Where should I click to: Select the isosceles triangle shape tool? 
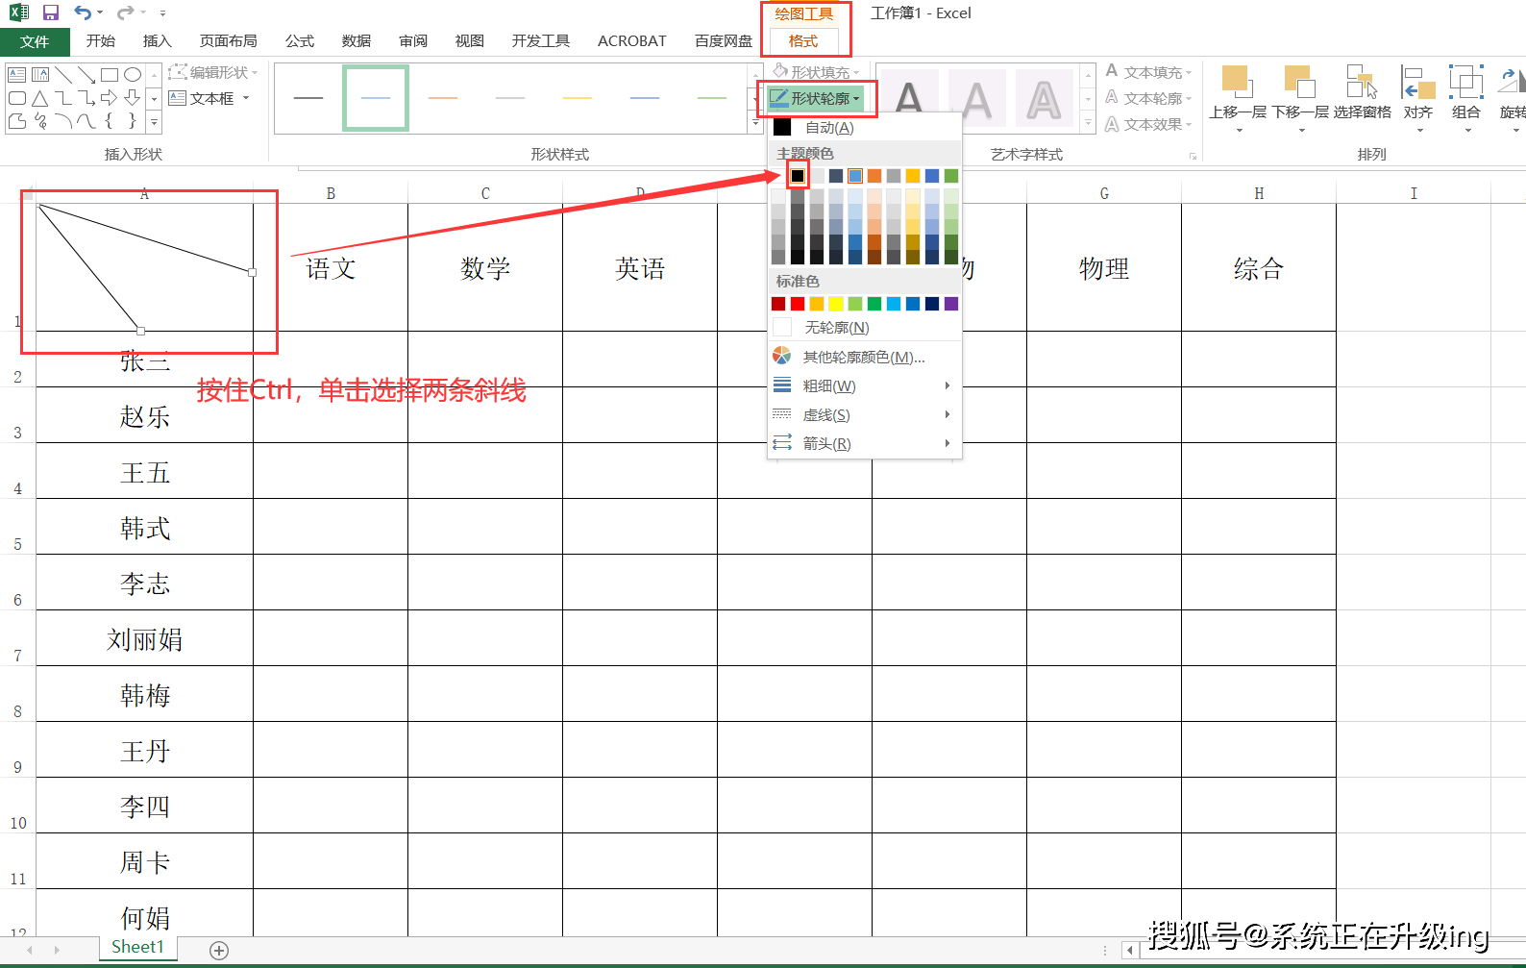point(39,98)
